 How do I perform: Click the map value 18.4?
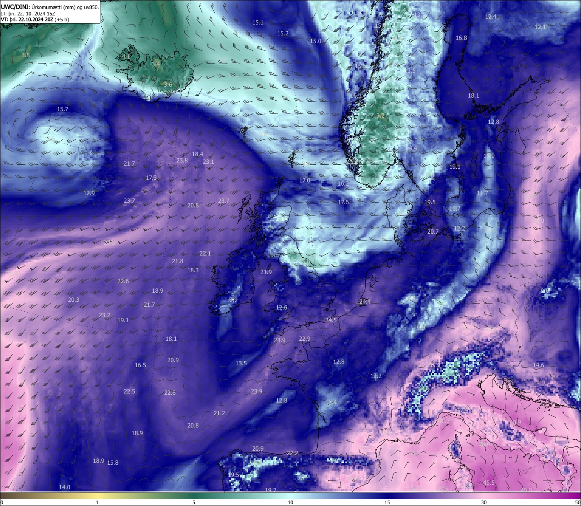[197, 154]
